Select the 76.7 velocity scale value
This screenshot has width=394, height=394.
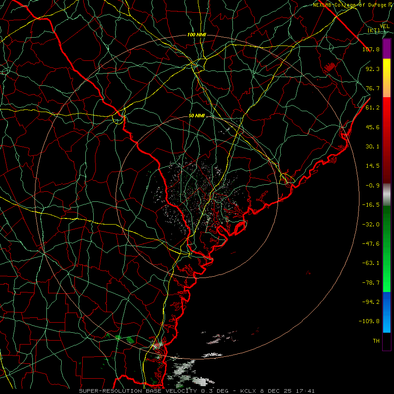[373, 88]
